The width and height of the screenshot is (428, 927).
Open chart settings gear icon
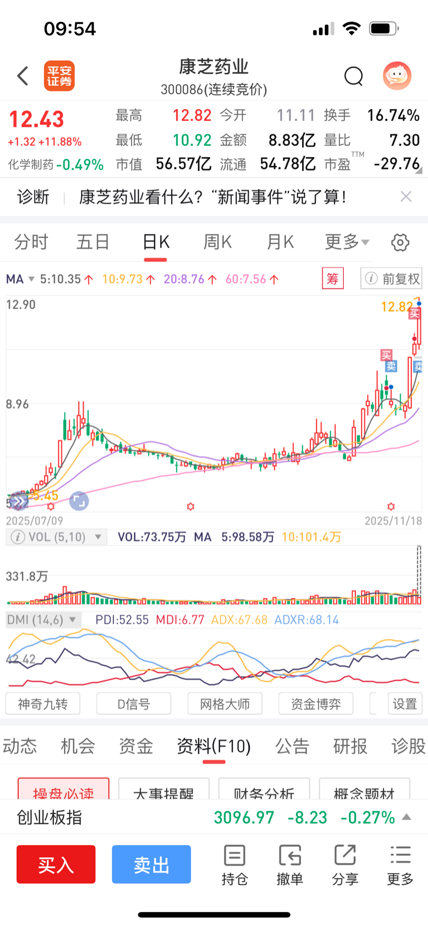coord(400,242)
